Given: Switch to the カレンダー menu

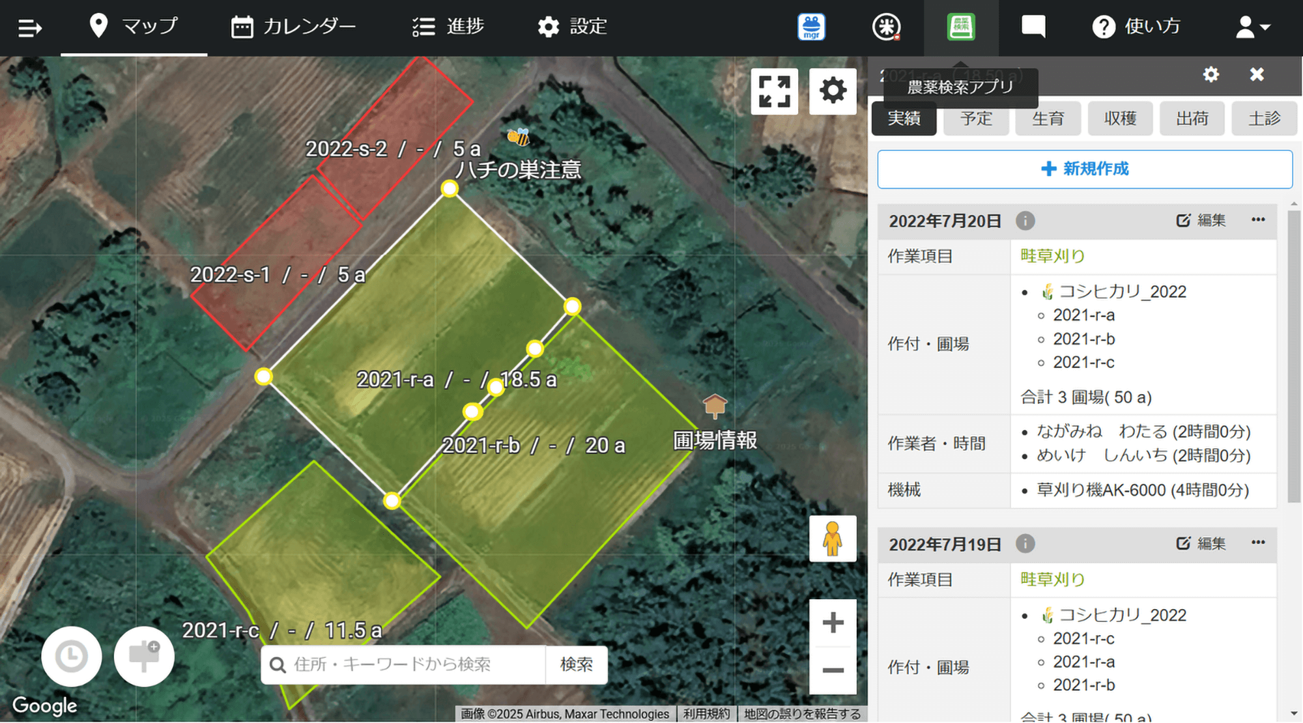Looking at the screenshot, I should [294, 27].
